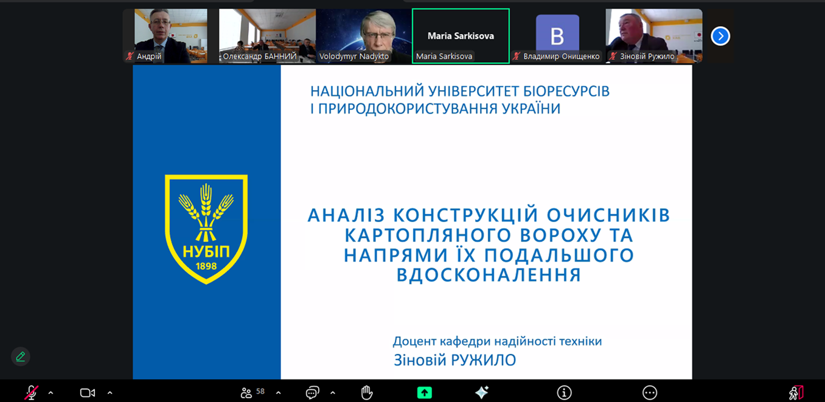
Task: Click muted mic icon beside Зіновій Ружило
Action: point(613,57)
